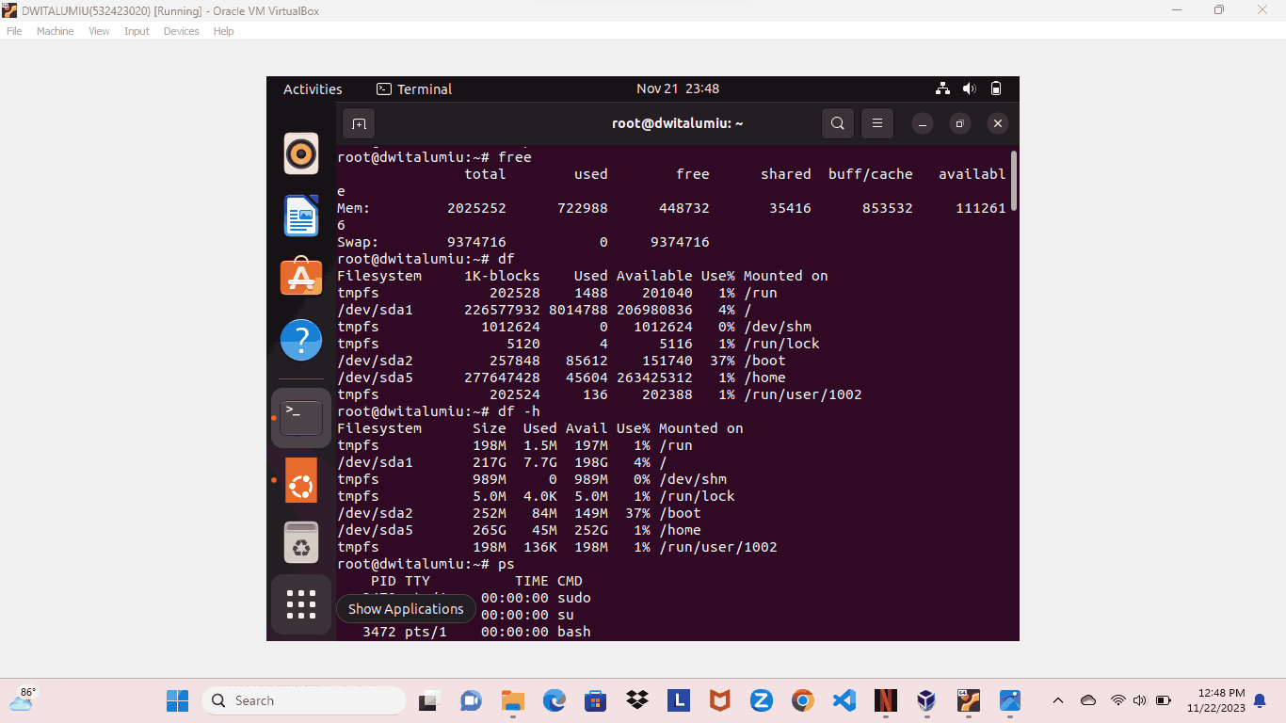Open Ubuntu Software from the dock
1286x723 pixels.
tap(301, 277)
